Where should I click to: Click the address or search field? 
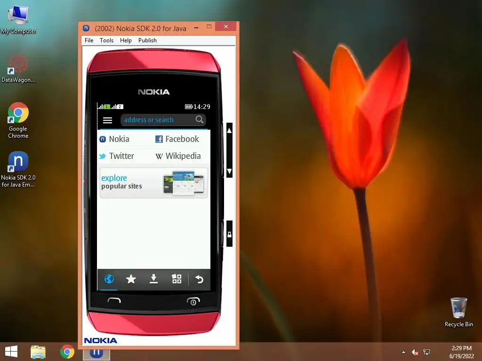pyautogui.click(x=163, y=120)
